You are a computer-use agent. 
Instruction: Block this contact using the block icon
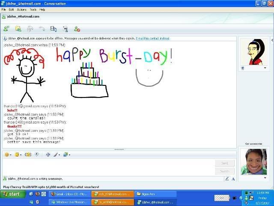click(x=77, y=29)
